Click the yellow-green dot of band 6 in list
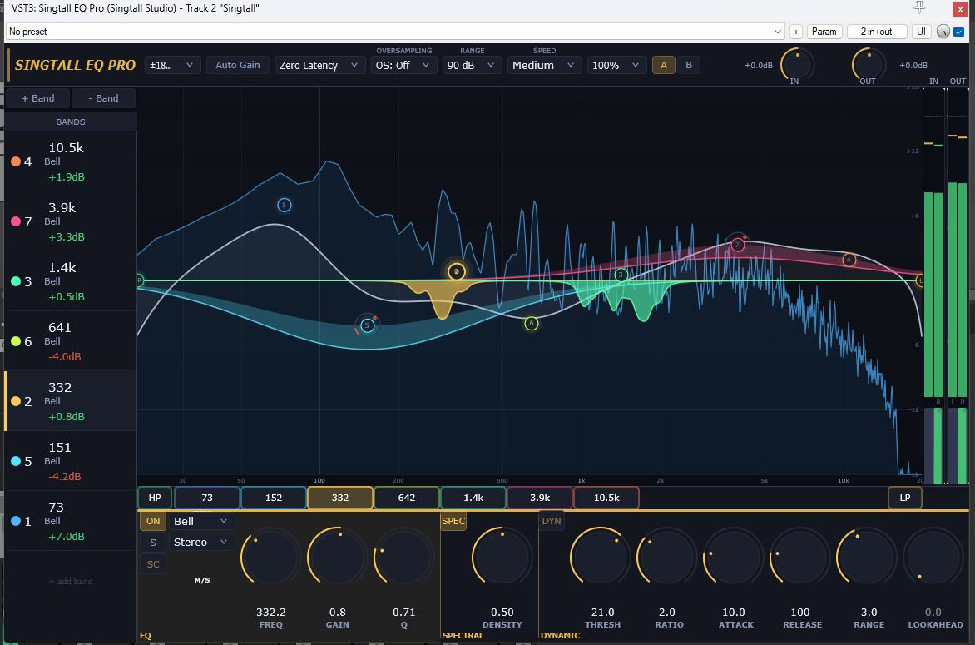This screenshot has height=645, width=975. pos(16,341)
